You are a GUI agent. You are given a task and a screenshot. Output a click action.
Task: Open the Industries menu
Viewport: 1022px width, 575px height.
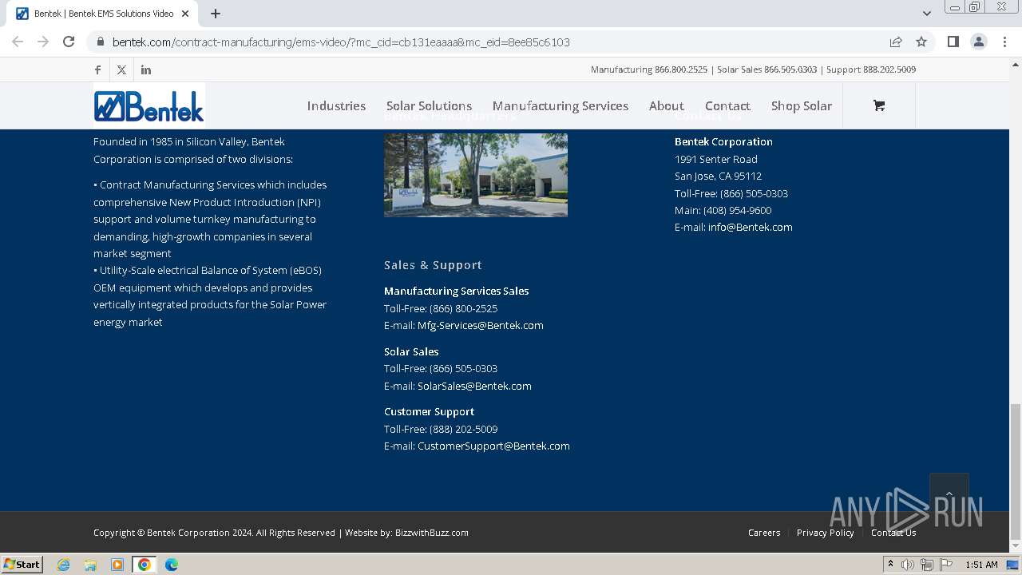point(336,105)
